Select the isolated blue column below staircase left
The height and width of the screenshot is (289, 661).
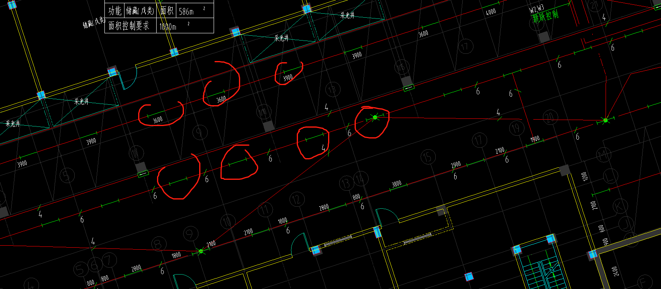point(469,277)
